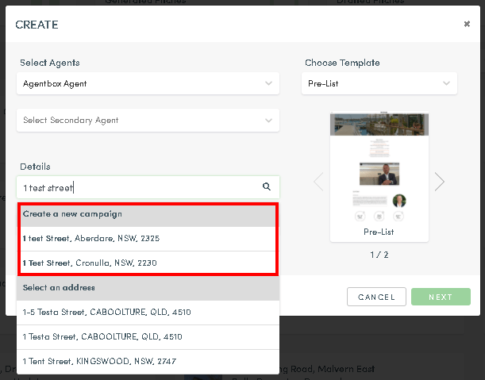
Task: Open the Pre-List template dropdown
Action: (379, 83)
